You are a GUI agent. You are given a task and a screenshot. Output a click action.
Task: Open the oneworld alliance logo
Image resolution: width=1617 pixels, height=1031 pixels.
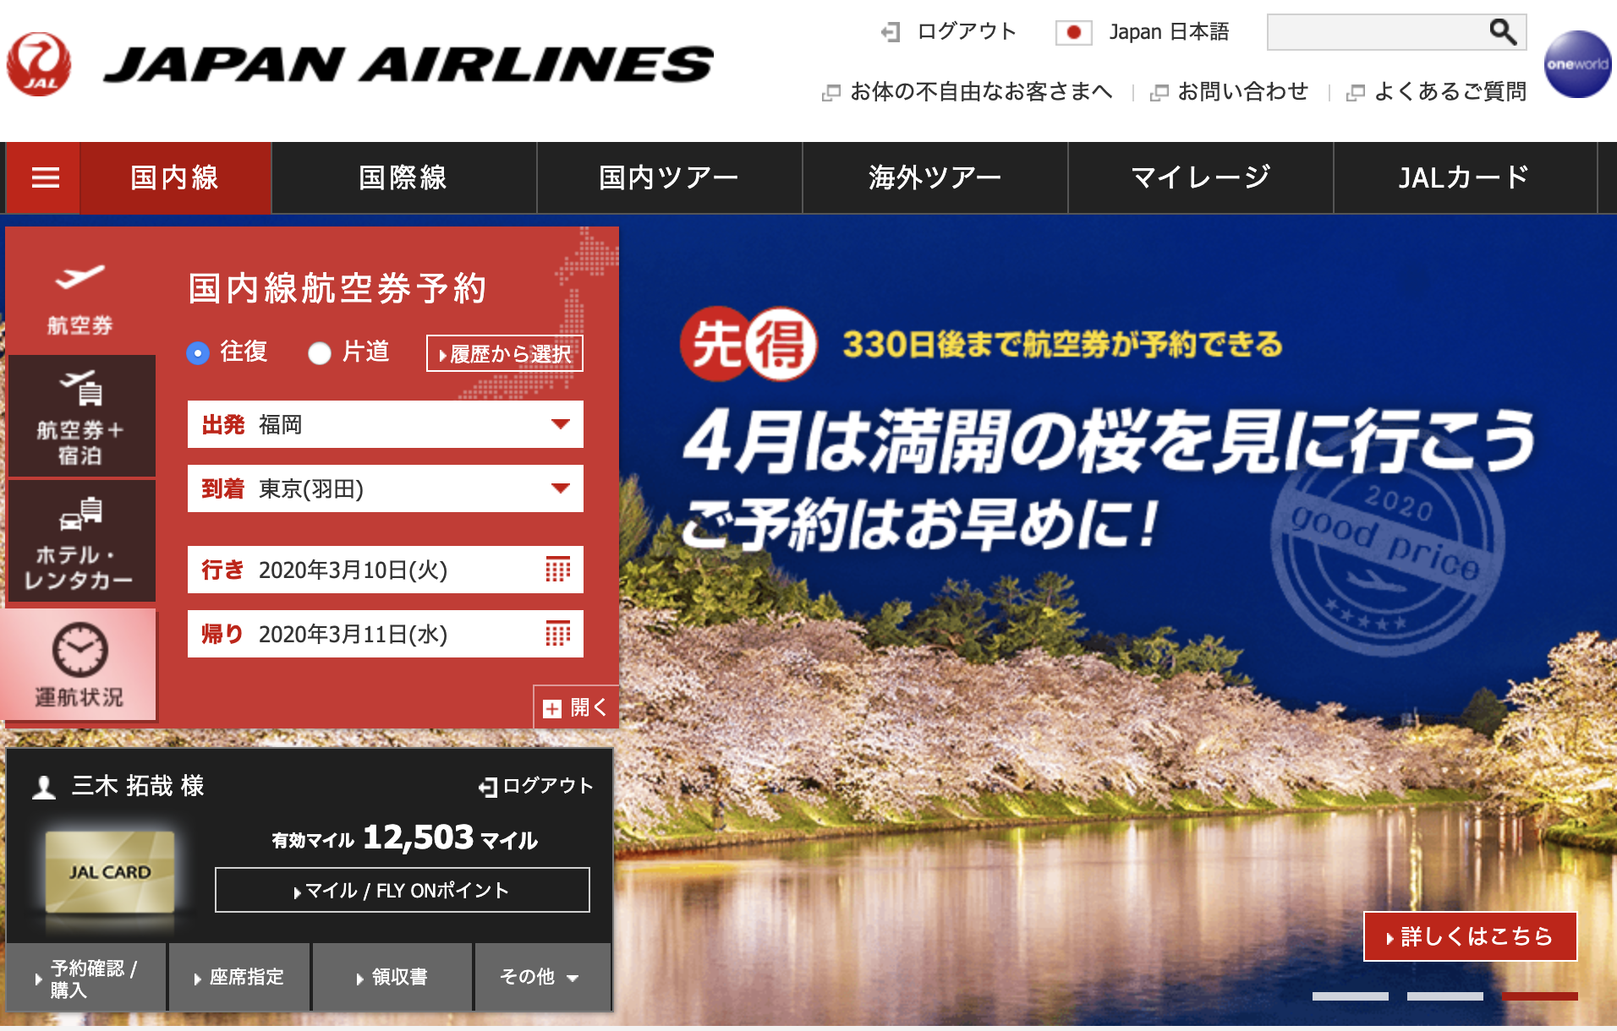(1577, 64)
